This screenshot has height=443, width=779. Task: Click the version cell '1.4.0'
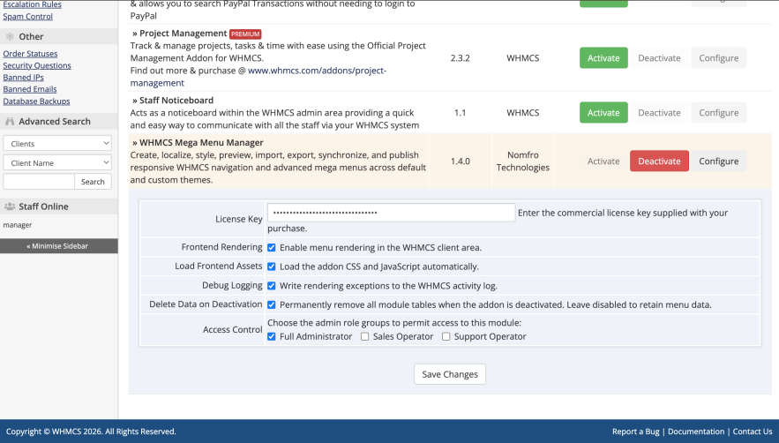pyautogui.click(x=460, y=161)
